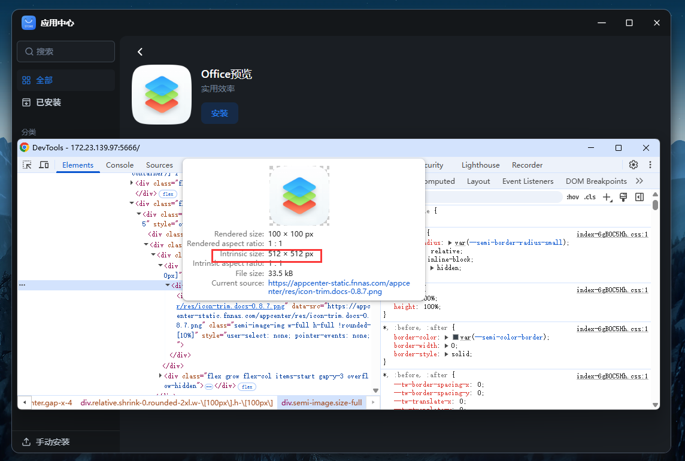Click the grid icon beside 全部

[26, 80]
